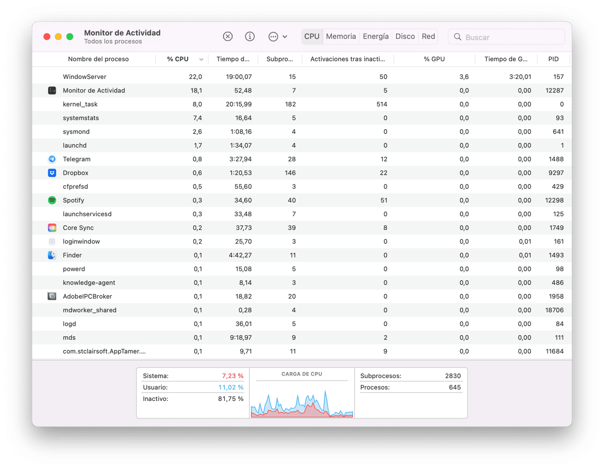Click the Monitor de Actividad window title
604x469 pixels.
pos(122,33)
